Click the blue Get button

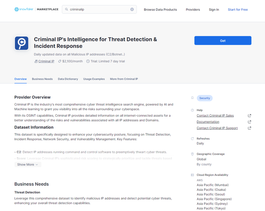[223, 40]
